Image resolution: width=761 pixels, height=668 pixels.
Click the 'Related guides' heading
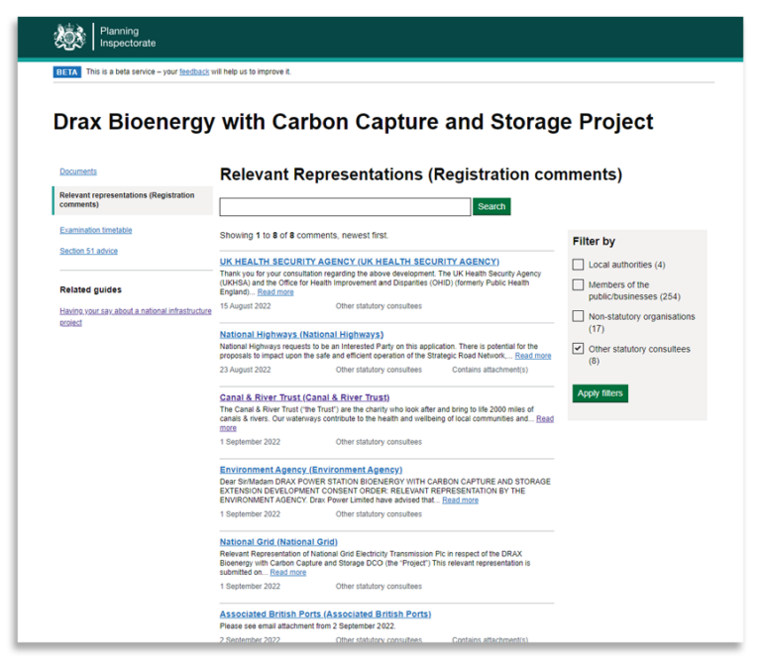coord(90,289)
